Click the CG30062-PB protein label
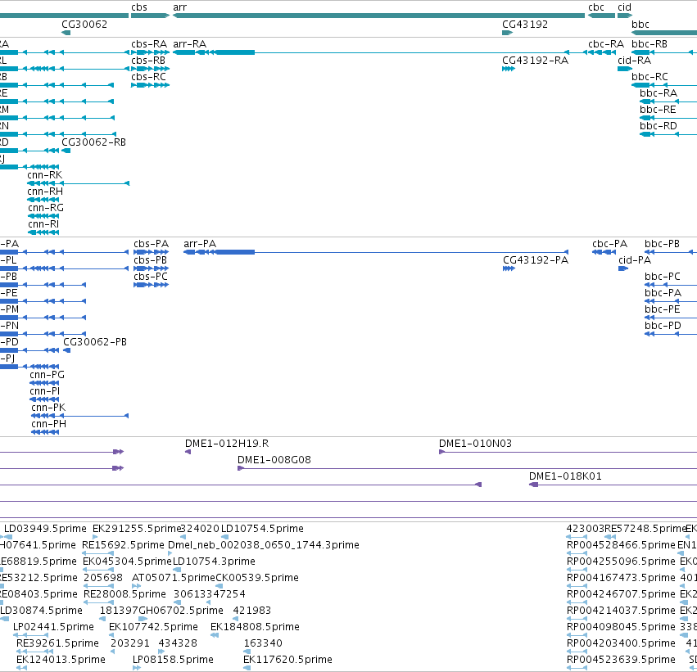 click(x=95, y=342)
